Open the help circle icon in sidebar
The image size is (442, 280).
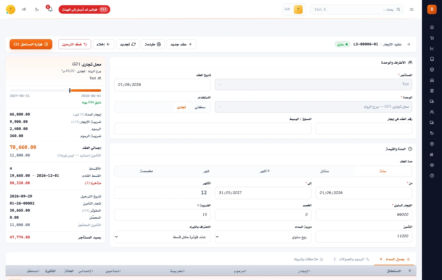tap(432, 176)
